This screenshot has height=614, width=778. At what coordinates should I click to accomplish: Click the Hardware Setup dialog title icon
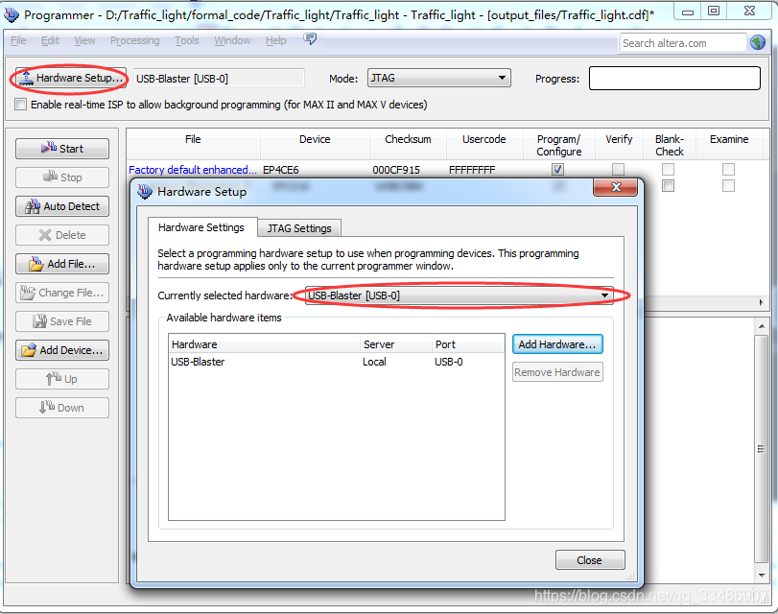click(145, 191)
